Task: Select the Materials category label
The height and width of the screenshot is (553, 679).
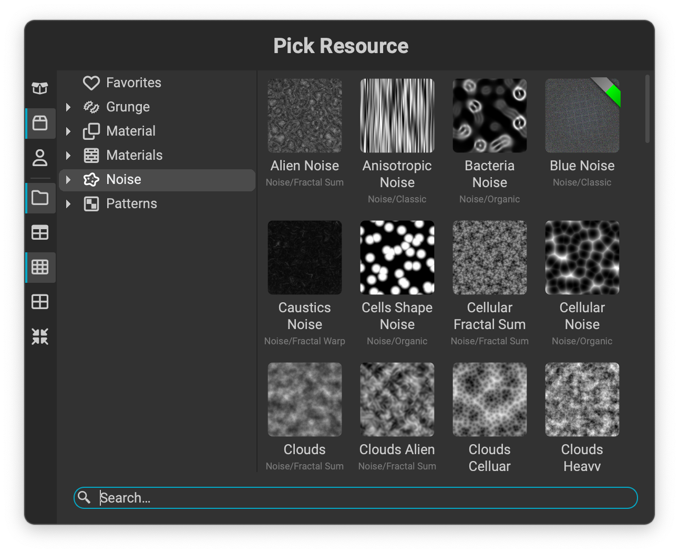Action: (x=135, y=155)
